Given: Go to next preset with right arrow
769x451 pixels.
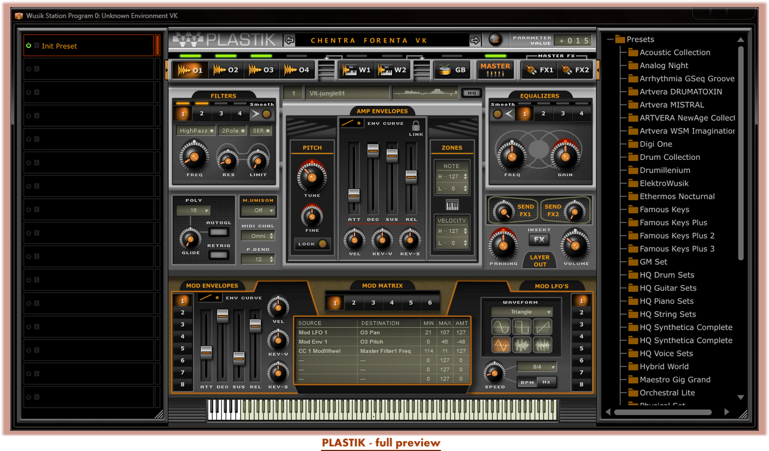Looking at the screenshot, I should point(476,40).
